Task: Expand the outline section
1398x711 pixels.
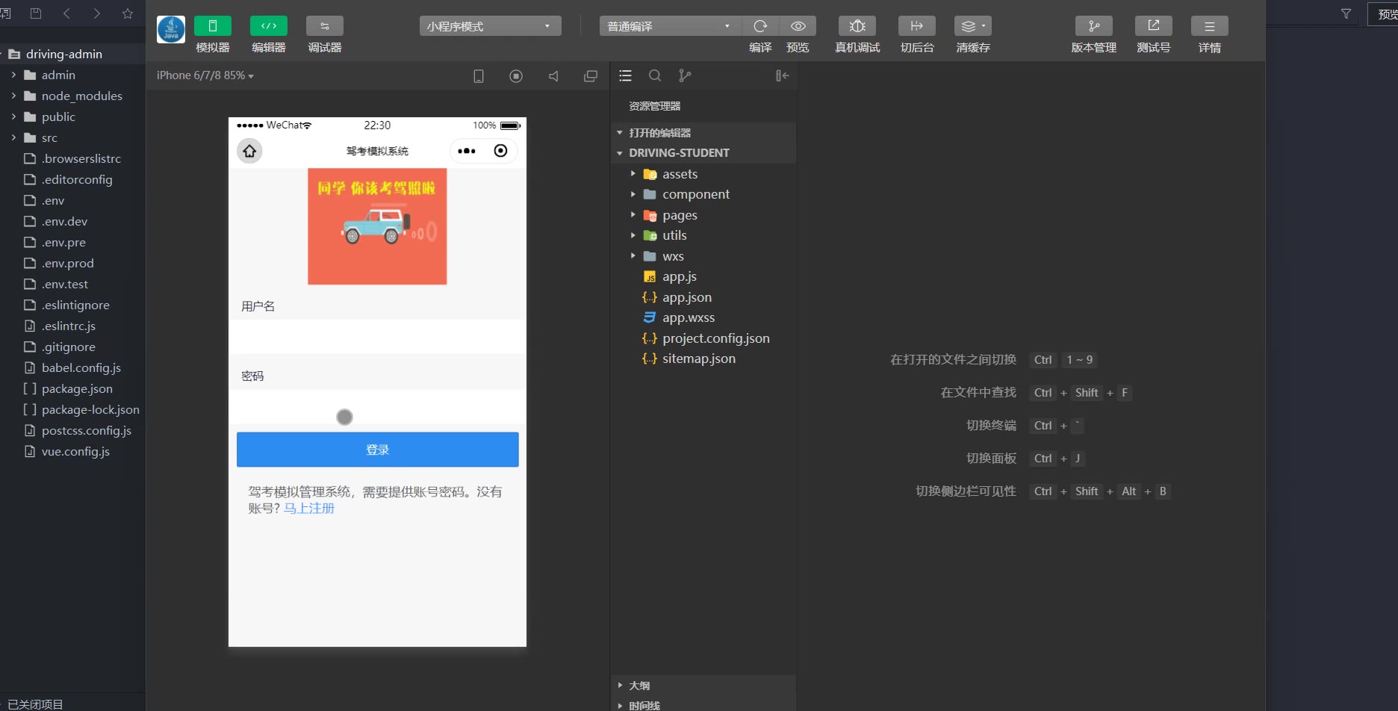Action: [703, 686]
